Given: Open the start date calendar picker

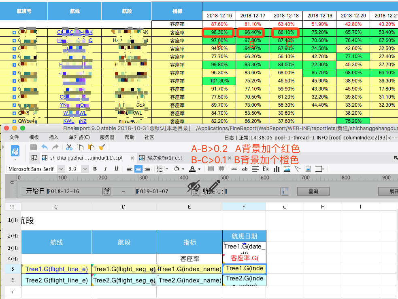Looking at the screenshot, I should point(107,191).
